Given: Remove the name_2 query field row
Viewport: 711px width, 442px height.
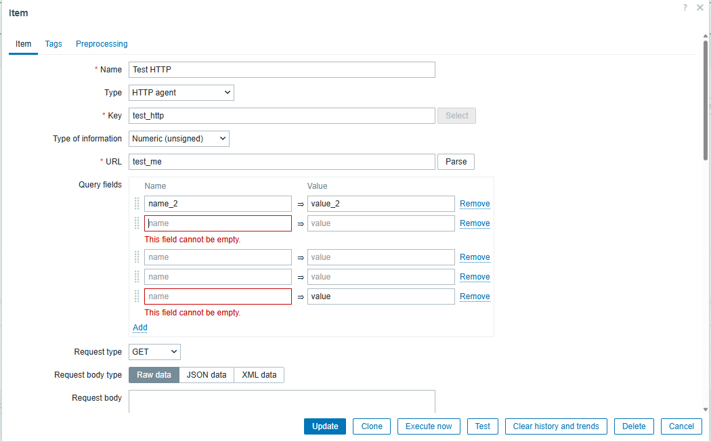Looking at the screenshot, I should [475, 204].
